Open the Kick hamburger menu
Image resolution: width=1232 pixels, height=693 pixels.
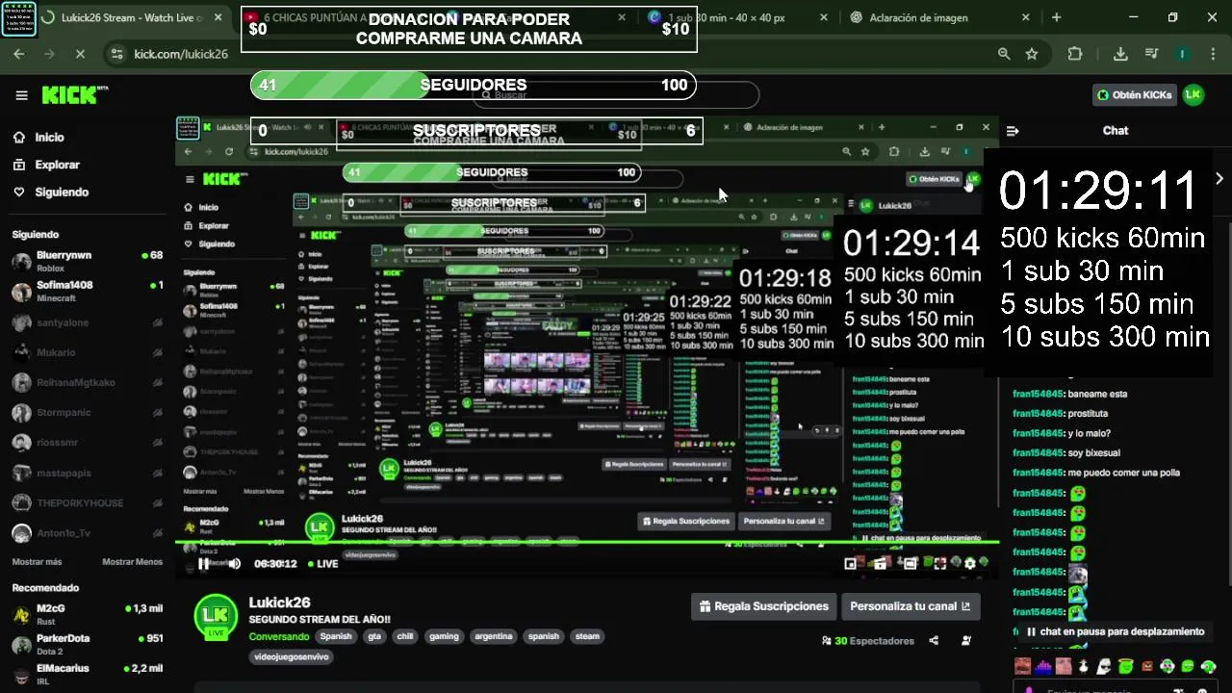point(21,95)
